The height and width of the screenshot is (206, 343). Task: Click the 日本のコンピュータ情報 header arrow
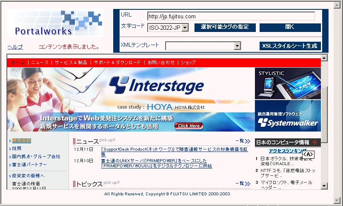click(314, 142)
